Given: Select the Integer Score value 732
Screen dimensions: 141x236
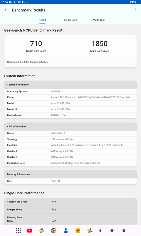Looking at the screenshot, I should click(54, 209).
